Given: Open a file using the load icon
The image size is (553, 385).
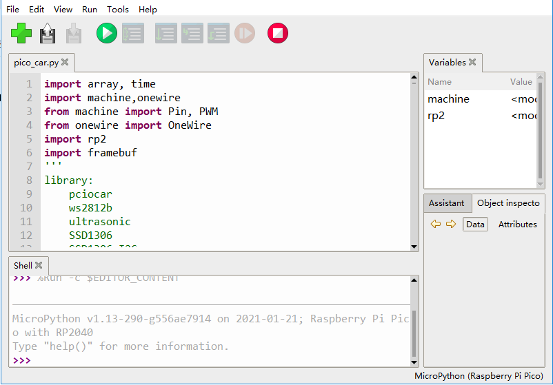Looking at the screenshot, I should [48, 33].
